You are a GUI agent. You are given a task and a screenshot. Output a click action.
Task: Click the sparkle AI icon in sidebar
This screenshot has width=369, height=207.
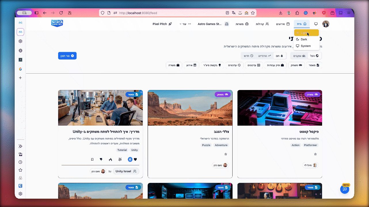tap(20, 146)
